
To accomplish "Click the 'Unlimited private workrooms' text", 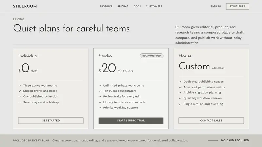I will pos(124,86).
